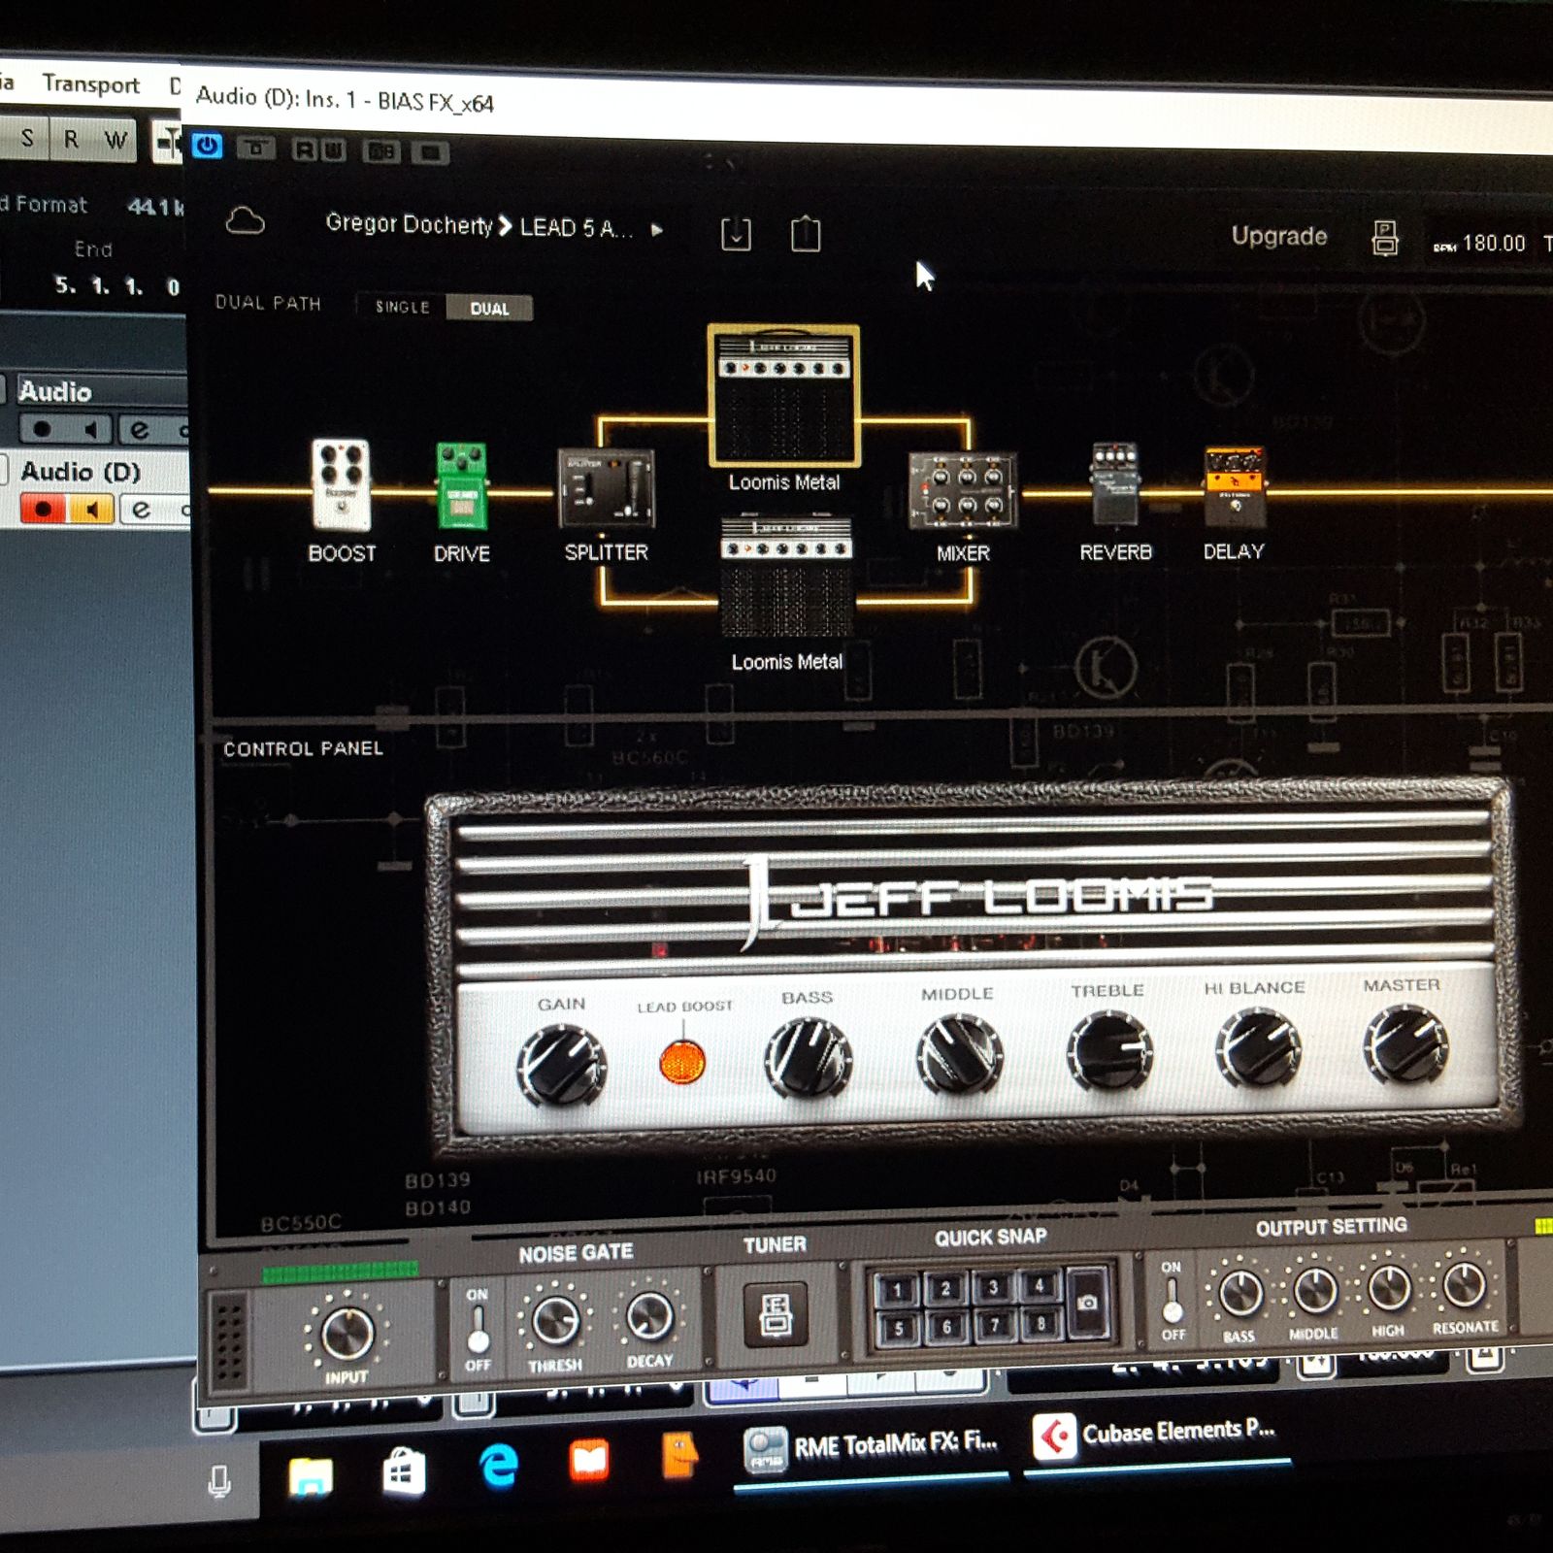Click the BOOST pedal icon
This screenshot has width=1553, height=1553.
341,485
